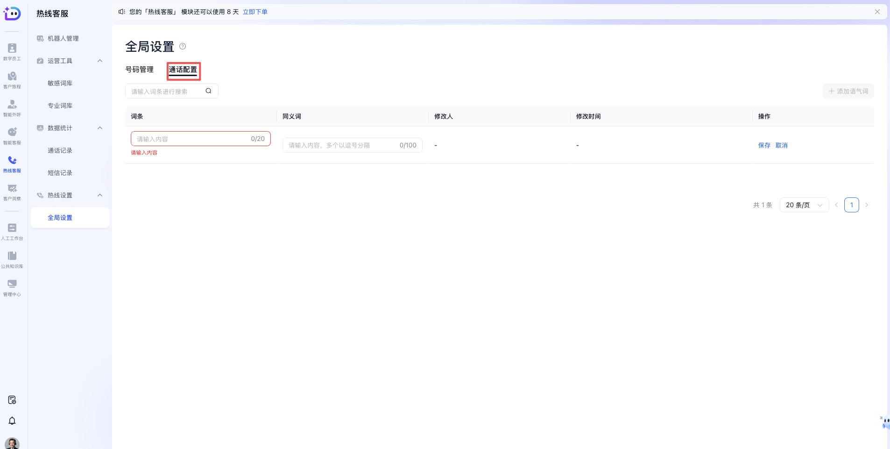Open 通话记录 in the side menu
This screenshot has width=890, height=449.
[x=60, y=150]
